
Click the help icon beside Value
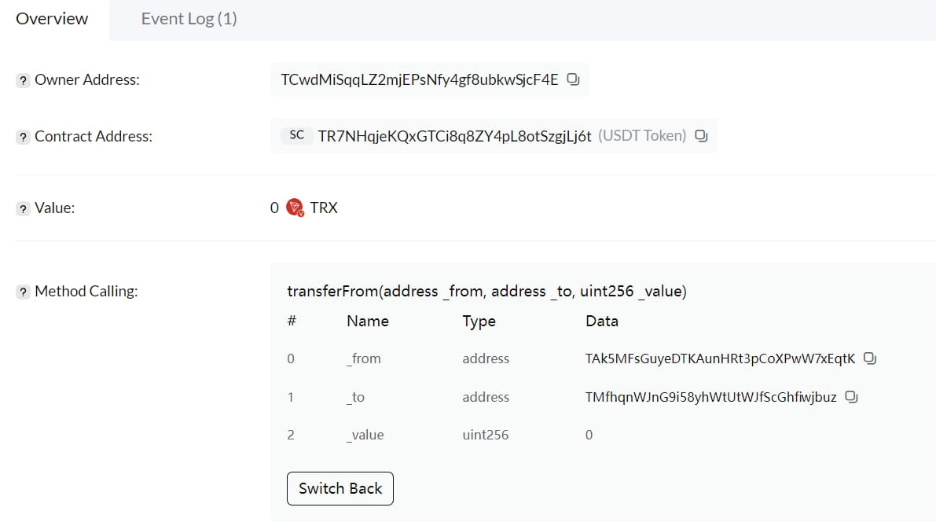24,209
